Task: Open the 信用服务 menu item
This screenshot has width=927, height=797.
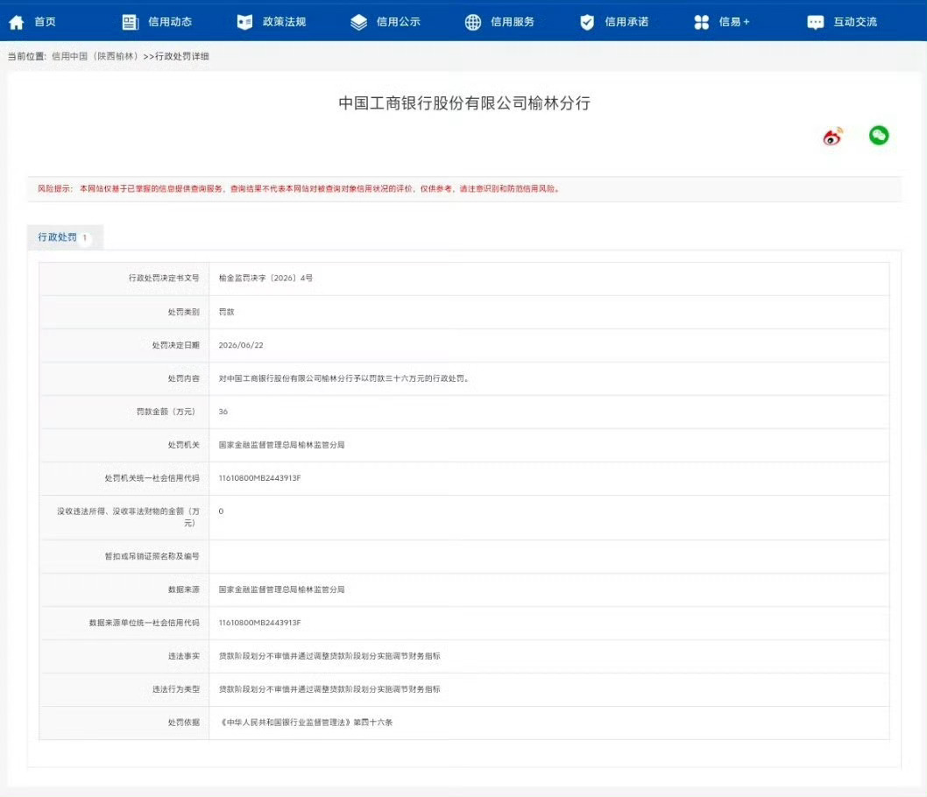Action: pyautogui.click(x=512, y=22)
